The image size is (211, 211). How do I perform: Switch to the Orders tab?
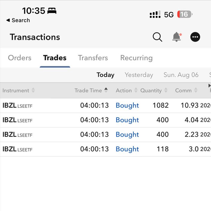[20, 58]
